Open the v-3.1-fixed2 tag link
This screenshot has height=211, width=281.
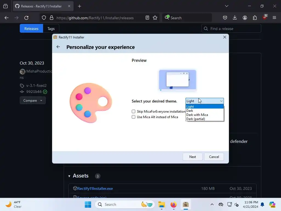click(36, 85)
